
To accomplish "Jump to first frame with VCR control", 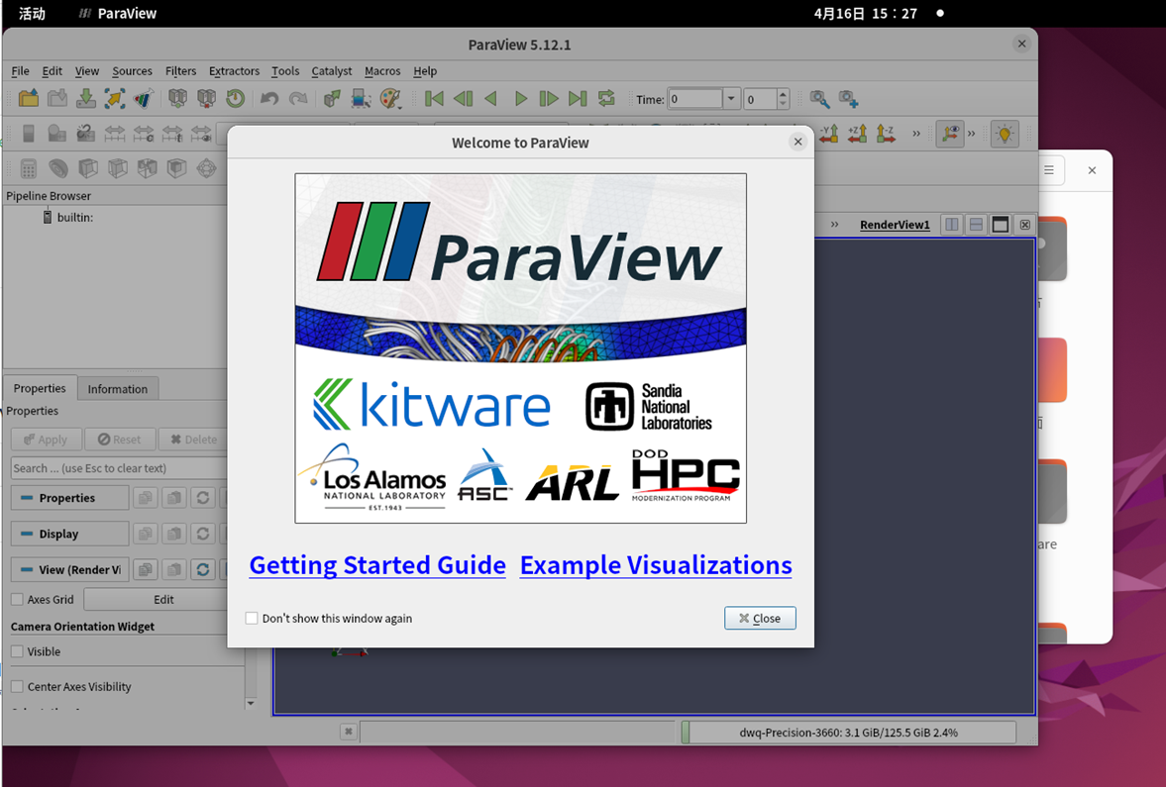I will point(433,98).
